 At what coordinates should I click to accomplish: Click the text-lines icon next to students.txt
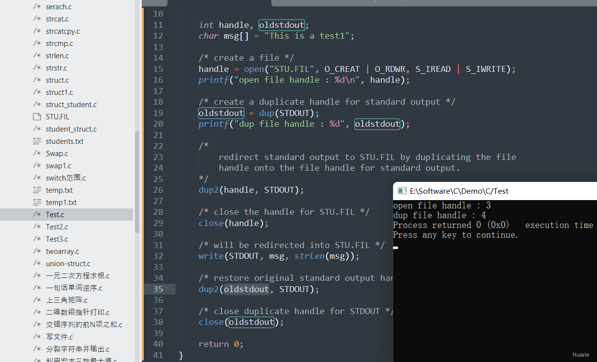pyautogui.click(x=37, y=141)
